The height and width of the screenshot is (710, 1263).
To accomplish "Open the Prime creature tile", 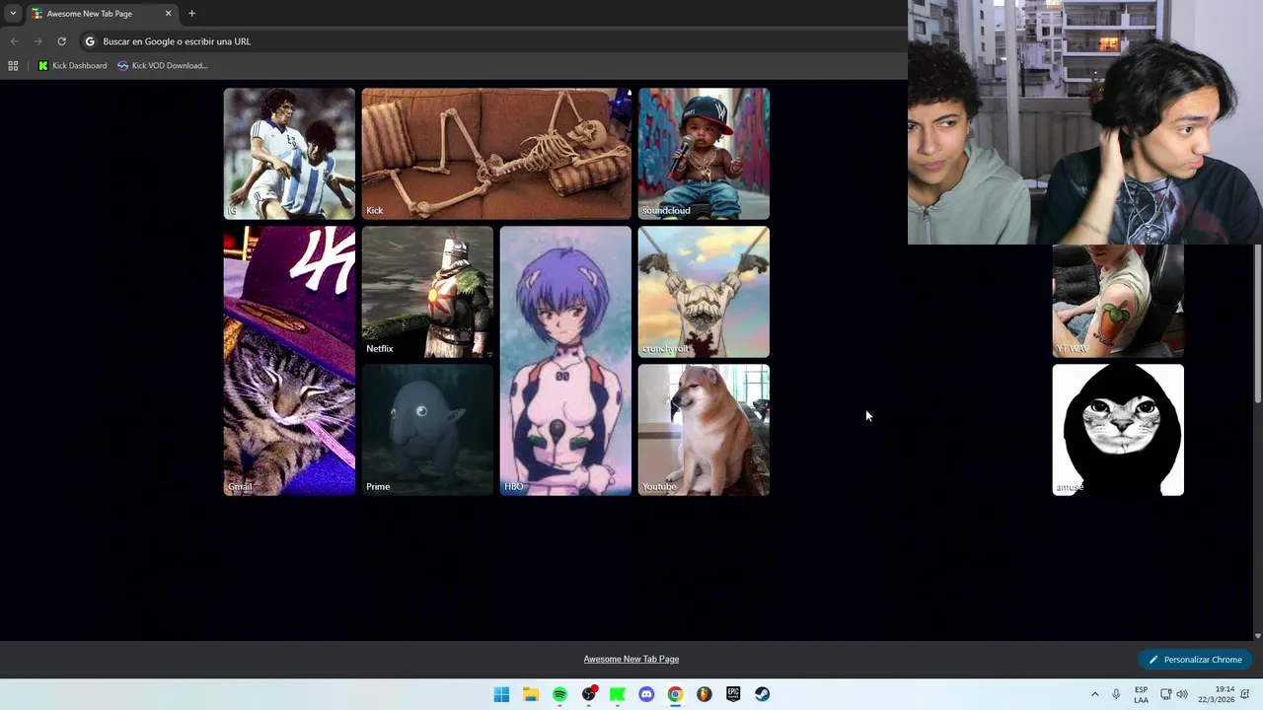I will pos(427,430).
